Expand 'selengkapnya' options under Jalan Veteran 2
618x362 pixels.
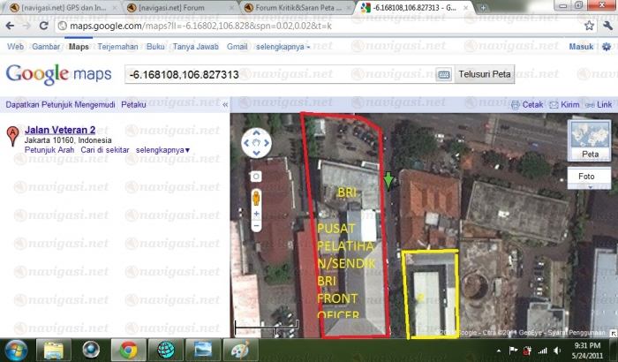tap(163, 150)
